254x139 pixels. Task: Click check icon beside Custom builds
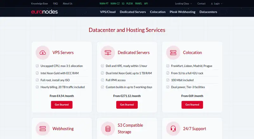[102, 87]
